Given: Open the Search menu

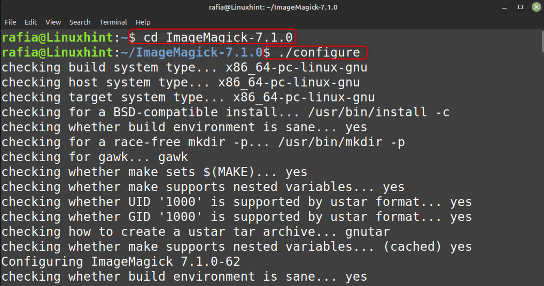Looking at the screenshot, I should tap(80, 22).
